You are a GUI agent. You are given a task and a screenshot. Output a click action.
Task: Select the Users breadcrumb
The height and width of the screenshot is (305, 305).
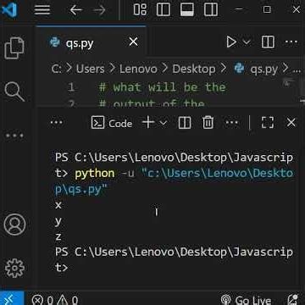90,69
